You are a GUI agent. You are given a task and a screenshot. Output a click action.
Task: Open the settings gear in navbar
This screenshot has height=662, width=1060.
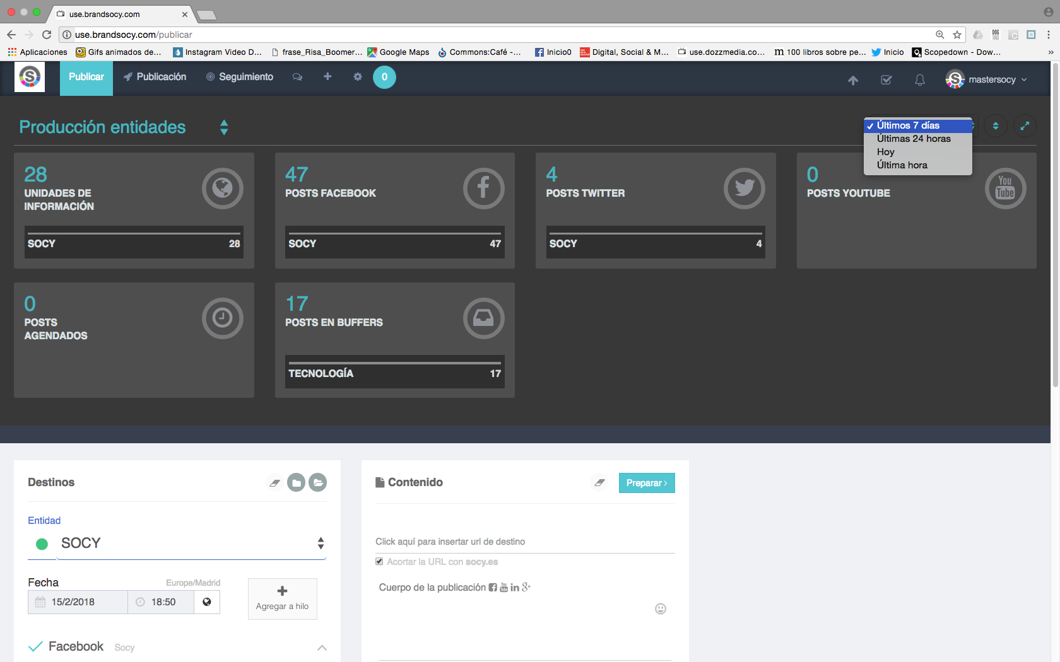pos(358,76)
